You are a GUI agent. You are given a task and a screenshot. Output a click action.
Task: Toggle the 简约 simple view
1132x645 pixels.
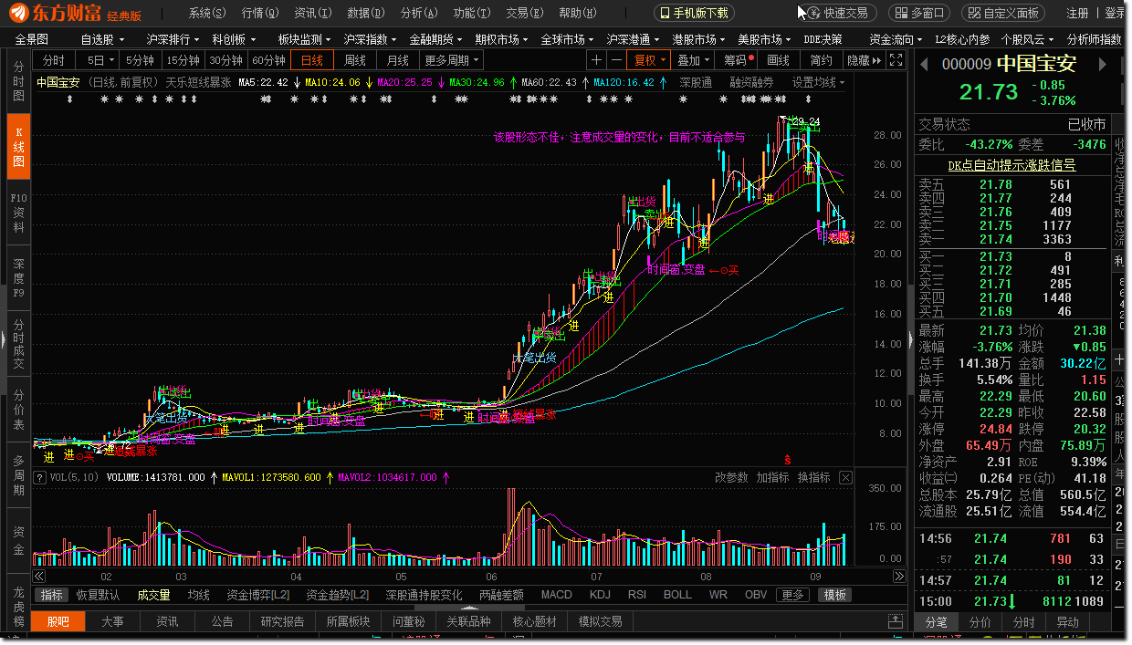coord(822,60)
